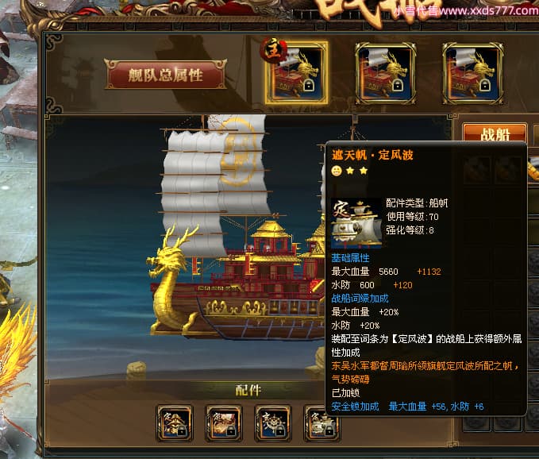
Task: Open the partially visible tab beside 战船
Action: [536, 133]
